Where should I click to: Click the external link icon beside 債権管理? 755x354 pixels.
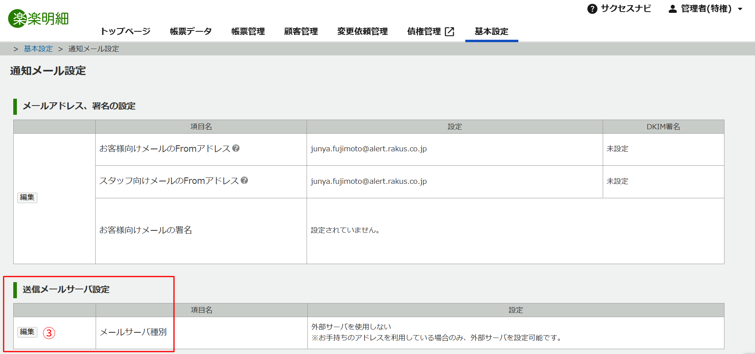450,32
